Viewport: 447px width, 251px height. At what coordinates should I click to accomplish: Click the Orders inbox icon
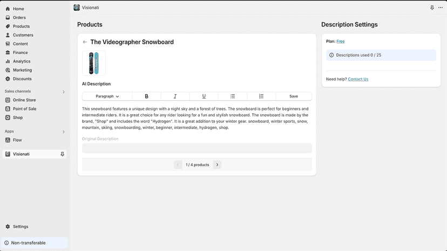(x=8, y=18)
